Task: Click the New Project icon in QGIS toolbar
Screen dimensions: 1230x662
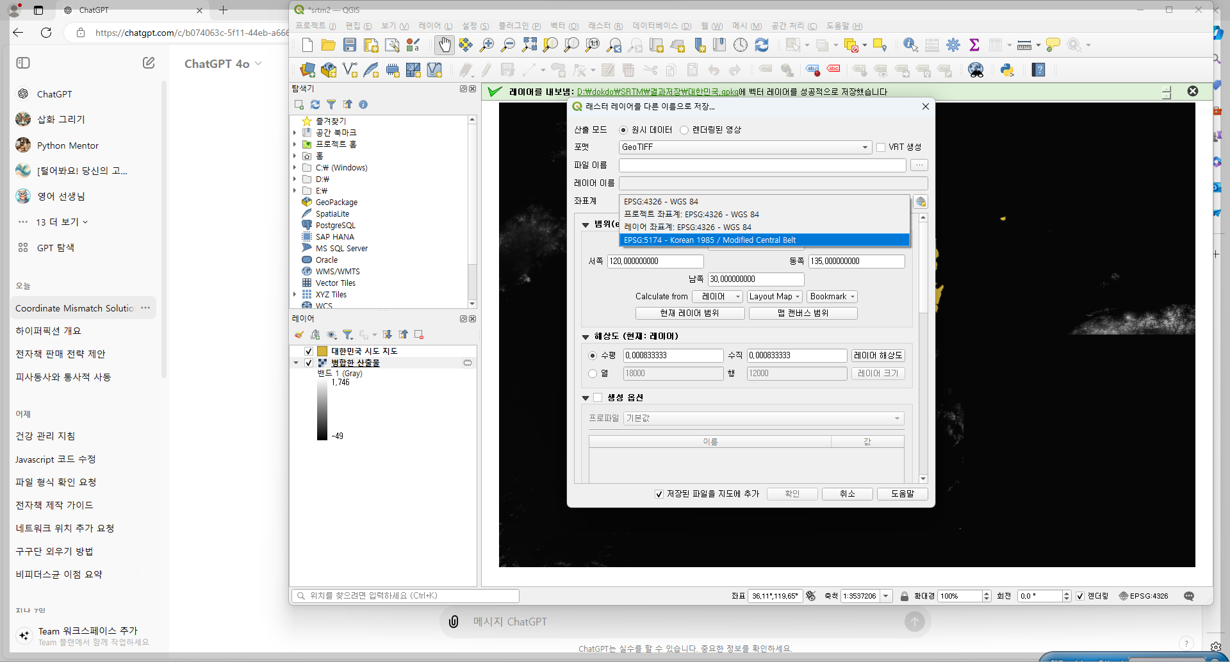Action: click(x=307, y=45)
